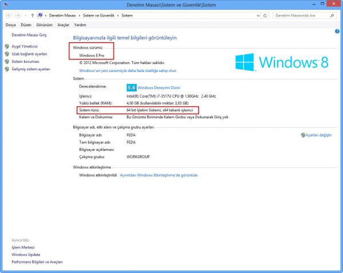
Task: Click the 'Windows 8 Pro' edition text
Action: (x=91, y=55)
